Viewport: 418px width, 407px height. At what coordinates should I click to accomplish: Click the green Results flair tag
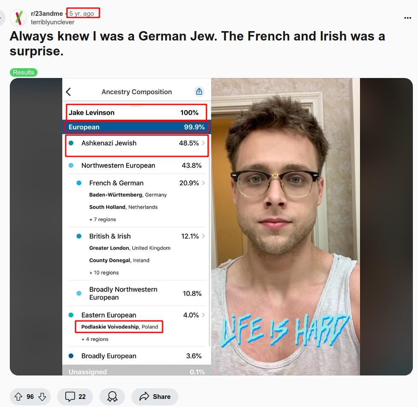point(23,72)
